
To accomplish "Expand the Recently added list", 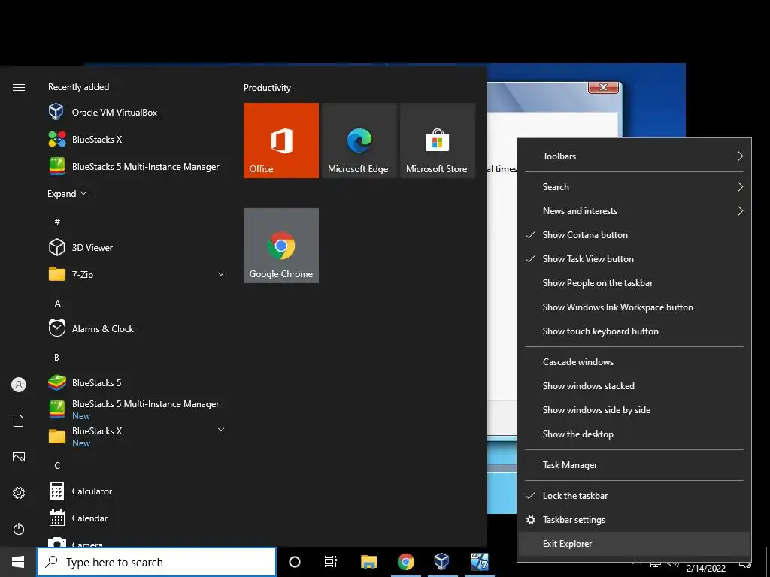I will click(x=67, y=194).
